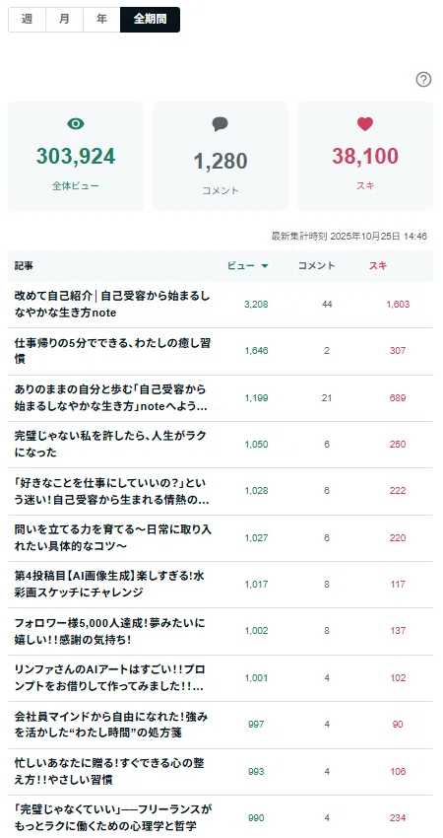Select the 全期間 period tab
The height and width of the screenshot is (838, 443).
[150, 20]
